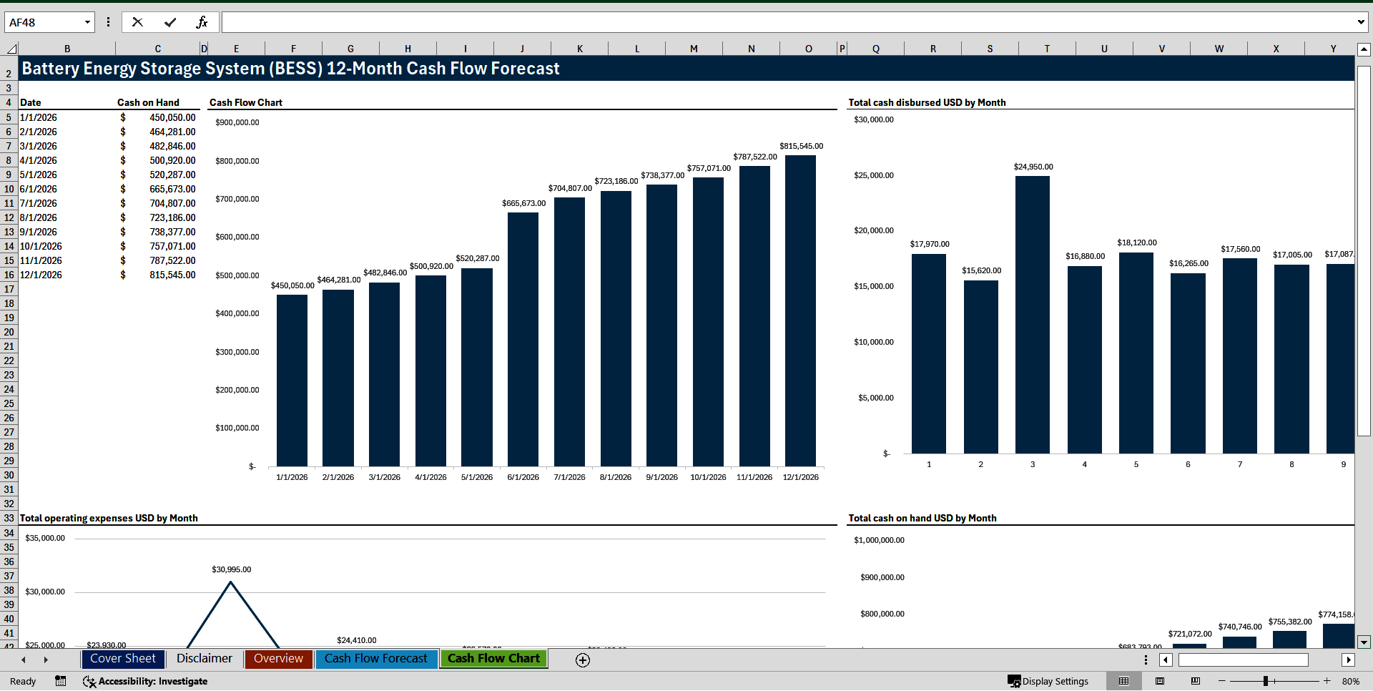The image size is (1373, 691).
Task: Click the Insert Function (fx) icon
Action: 203,21
